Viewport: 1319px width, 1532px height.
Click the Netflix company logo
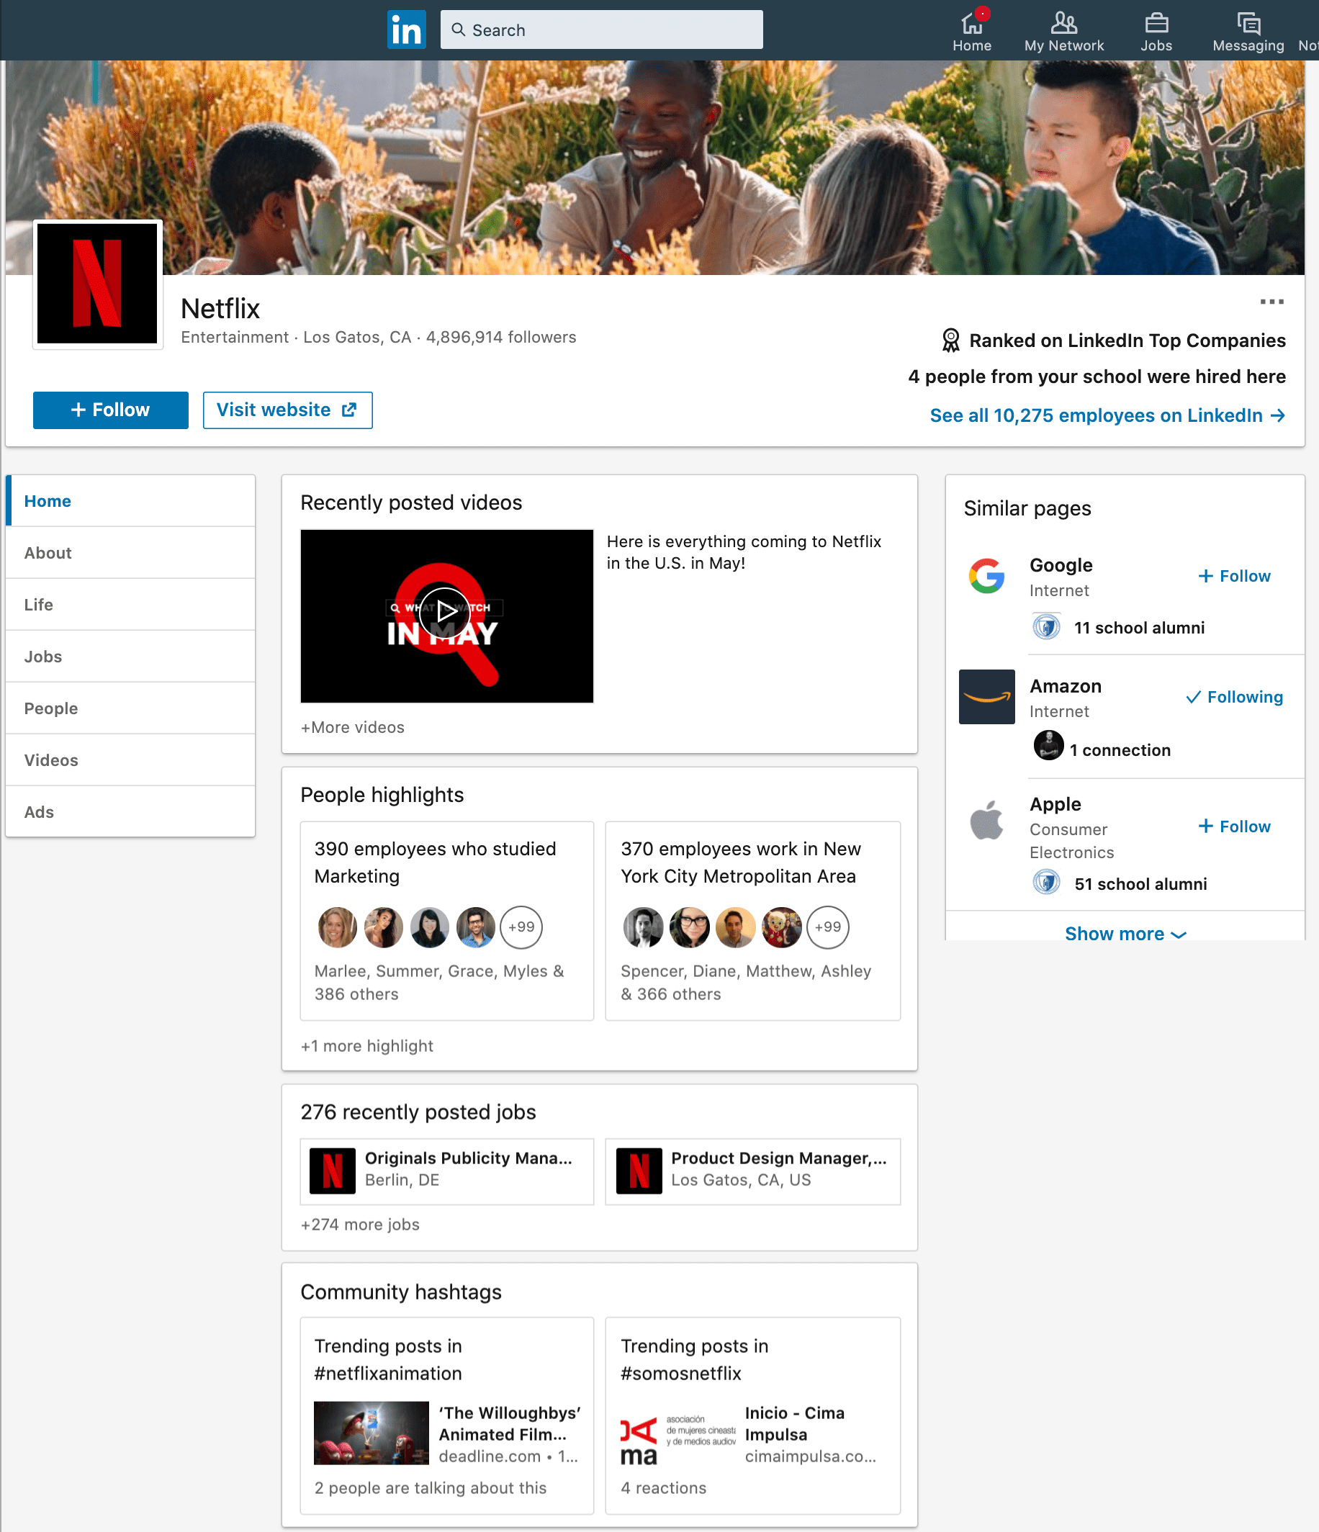[97, 283]
